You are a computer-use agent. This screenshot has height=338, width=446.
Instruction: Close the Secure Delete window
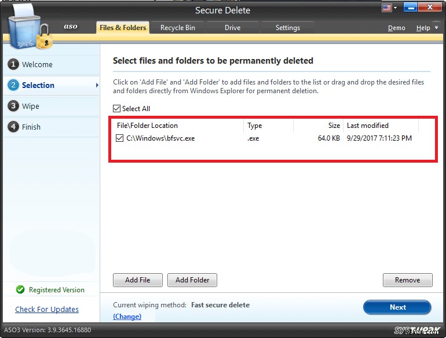430,8
